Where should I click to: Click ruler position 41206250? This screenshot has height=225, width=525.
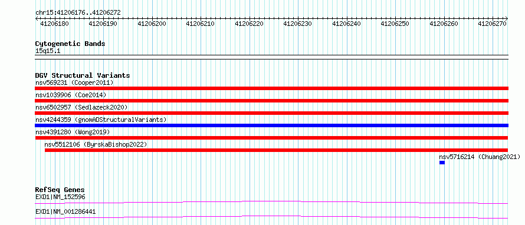(395, 24)
